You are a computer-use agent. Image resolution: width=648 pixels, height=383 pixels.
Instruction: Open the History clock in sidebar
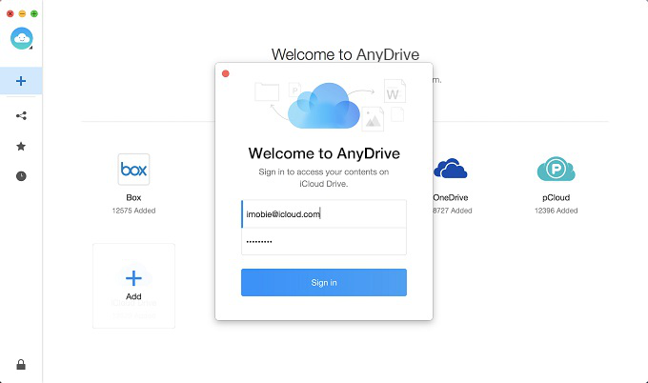[21, 176]
